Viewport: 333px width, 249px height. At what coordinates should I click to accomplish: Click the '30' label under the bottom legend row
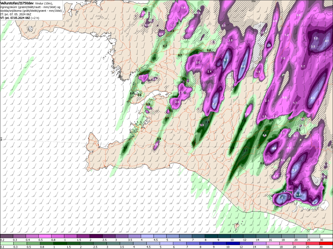321,247
